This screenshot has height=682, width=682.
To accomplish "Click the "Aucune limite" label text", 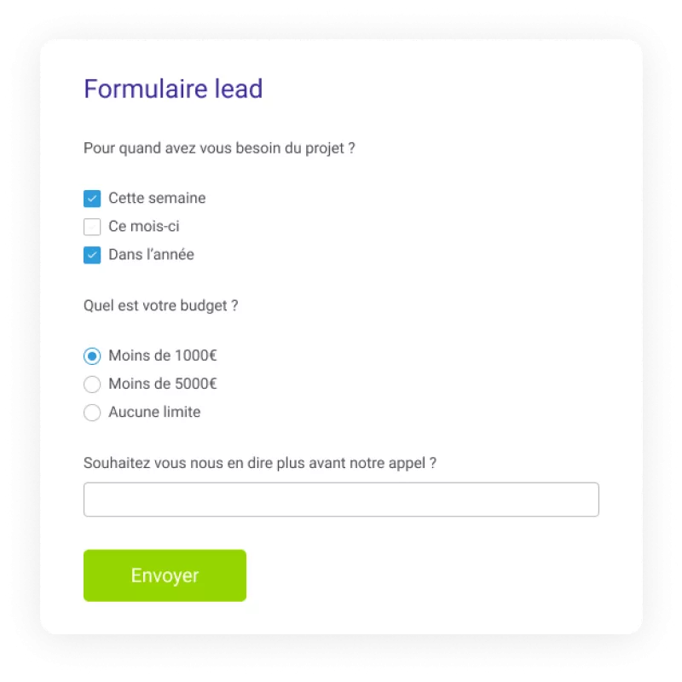I will (x=154, y=413).
